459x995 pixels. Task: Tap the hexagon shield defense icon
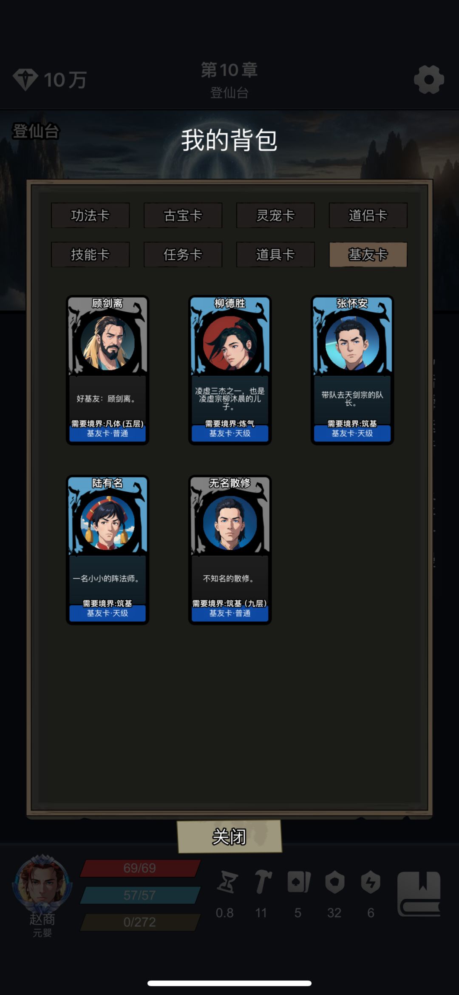334,882
